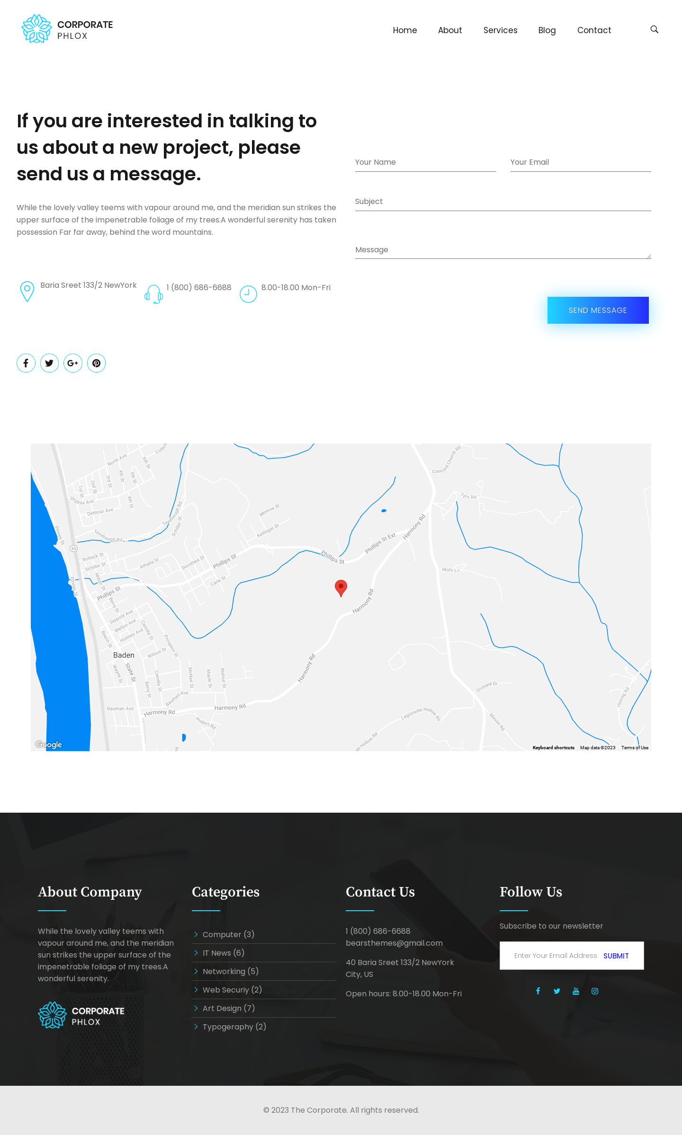The height and width of the screenshot is (1135, 682).
Task: Open the Computer (3) category link
Action: pyautogui.click(x=228, y=934)
